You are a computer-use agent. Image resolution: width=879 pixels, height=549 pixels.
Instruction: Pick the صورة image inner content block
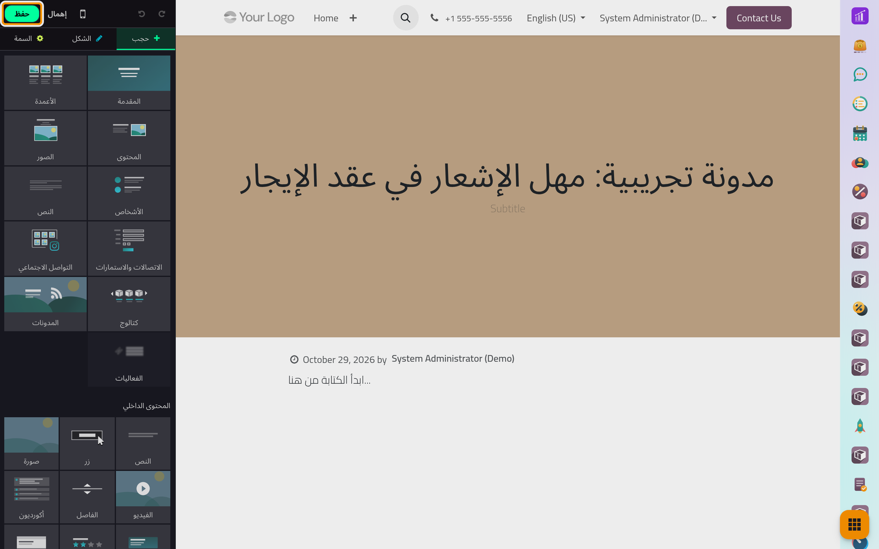32,443
